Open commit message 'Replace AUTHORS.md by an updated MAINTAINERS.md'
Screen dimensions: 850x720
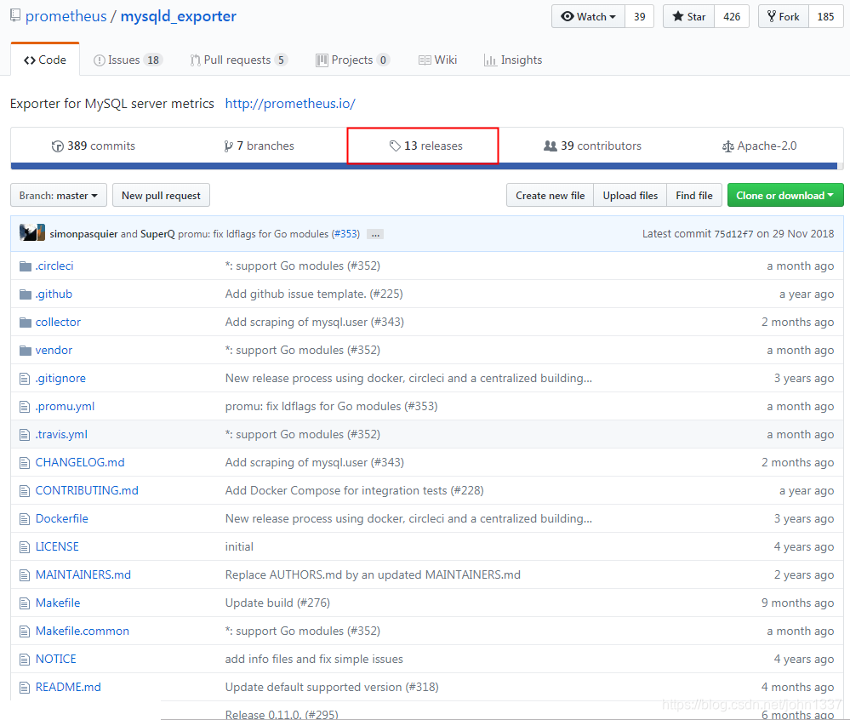tap(373, 574)
